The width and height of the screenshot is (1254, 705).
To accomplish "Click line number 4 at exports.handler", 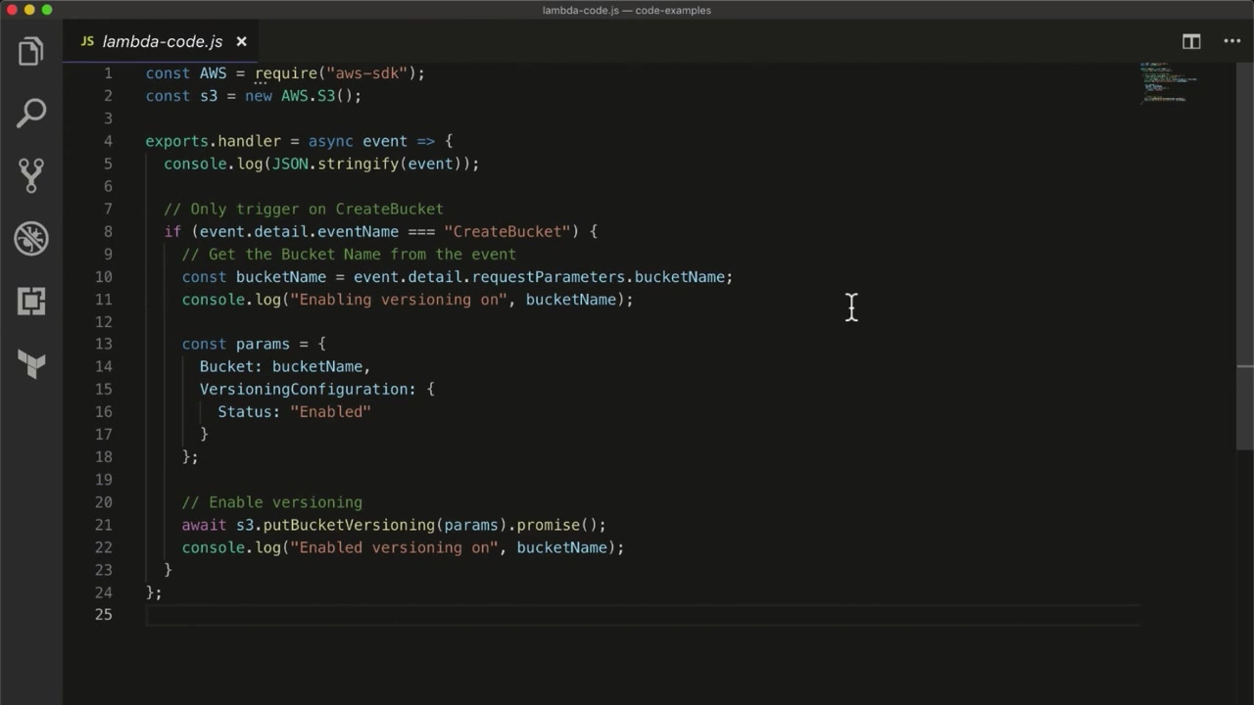I will (108, 141).
